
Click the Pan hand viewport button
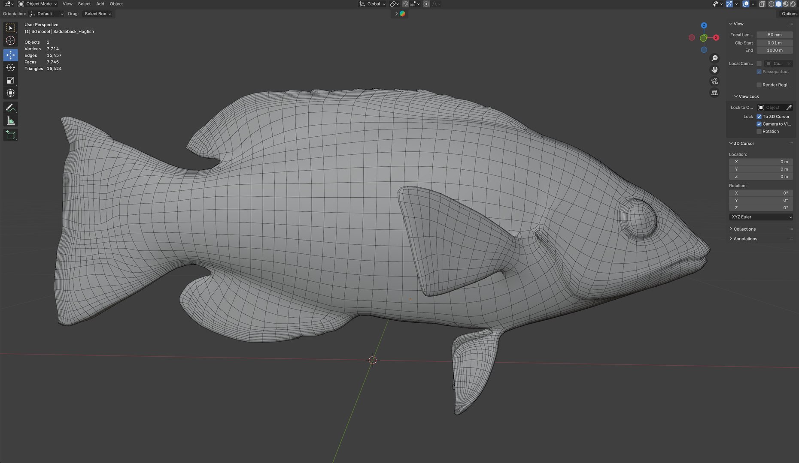coord(714,69)
